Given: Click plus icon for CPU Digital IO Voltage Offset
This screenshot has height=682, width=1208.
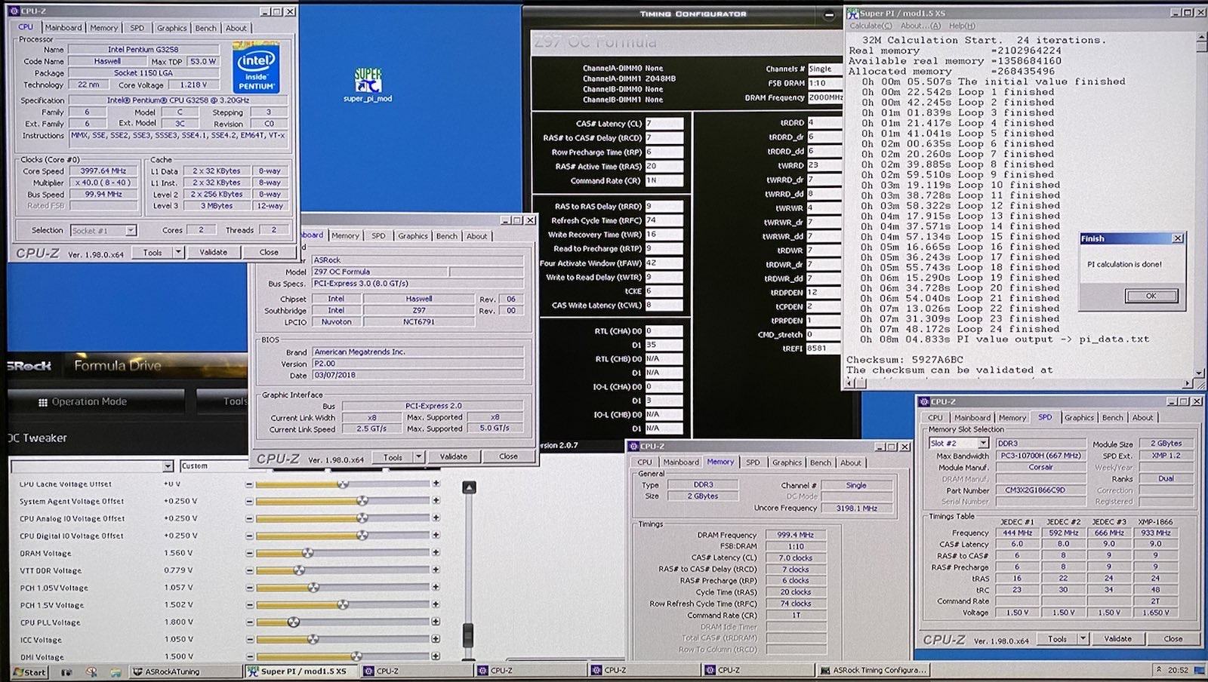Looking at the screenshot, I should (436, 536).
